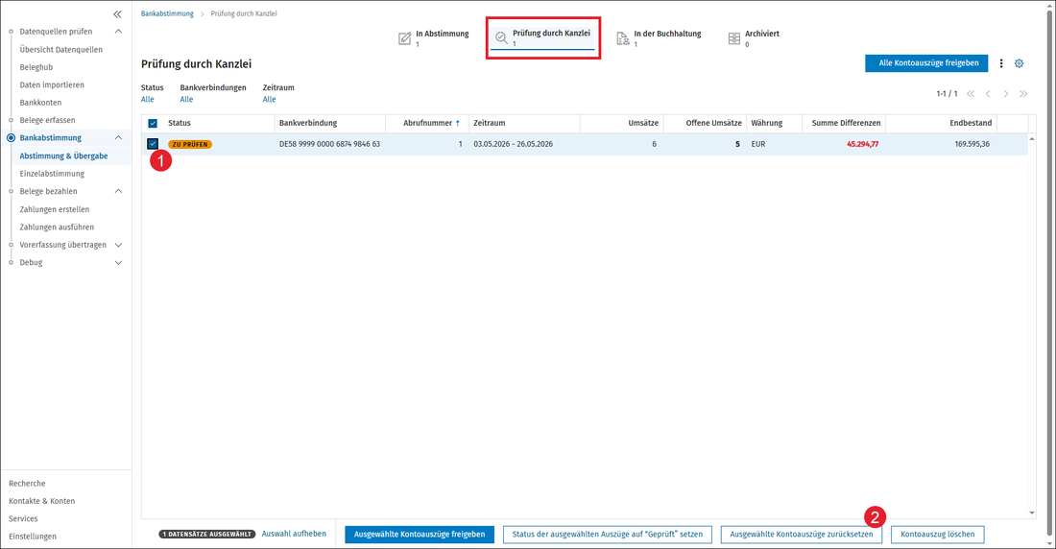Click table scrollbar down arrow
The height and width of the screenshot is (549, 1056).
tap(1032, 513)
